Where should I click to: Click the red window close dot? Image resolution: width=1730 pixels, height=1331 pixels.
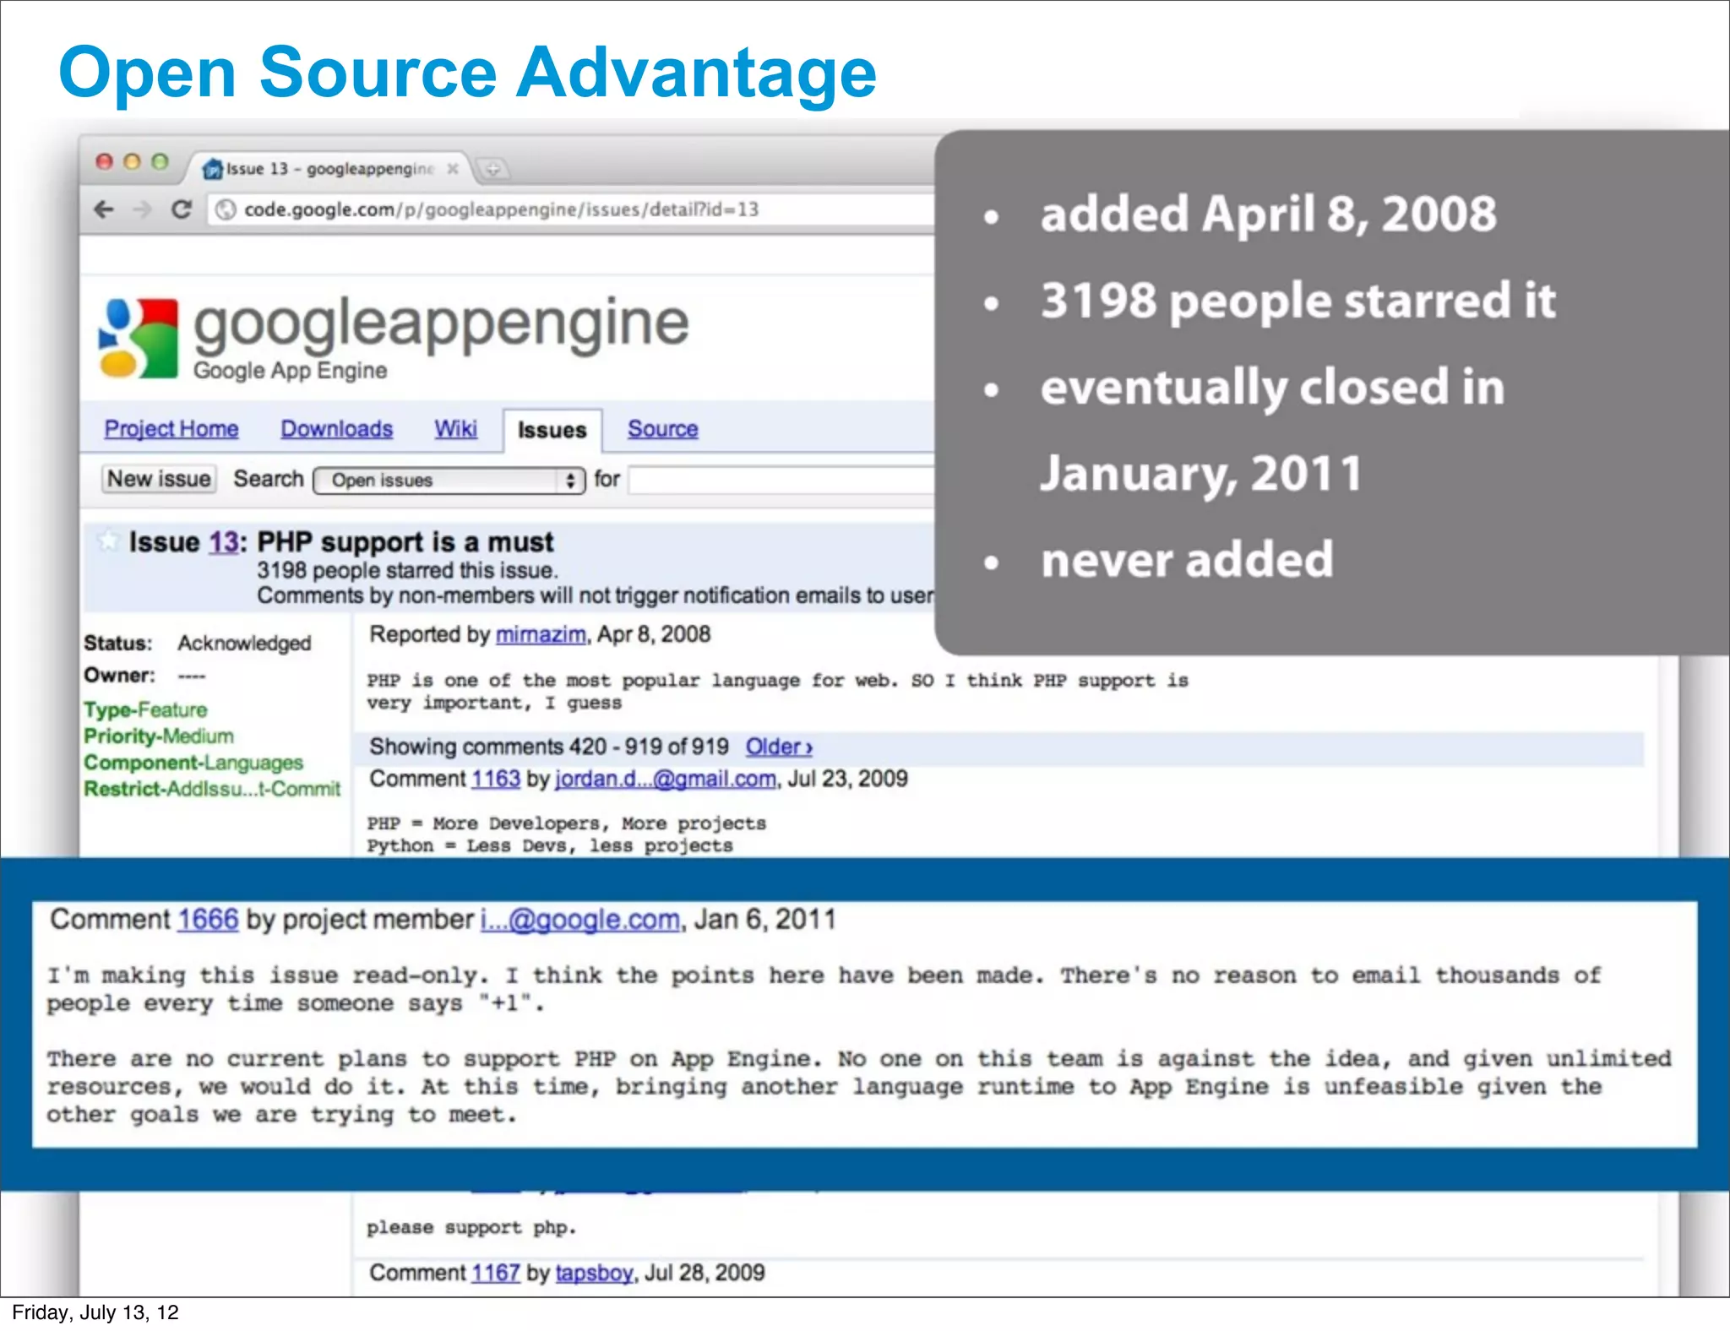pyautogui.click(x=104, y=161)
